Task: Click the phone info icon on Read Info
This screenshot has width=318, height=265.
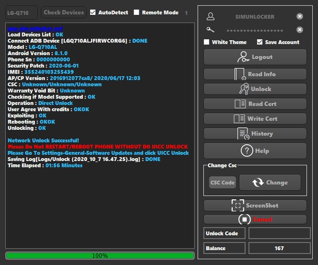Action: pos(240,74)
